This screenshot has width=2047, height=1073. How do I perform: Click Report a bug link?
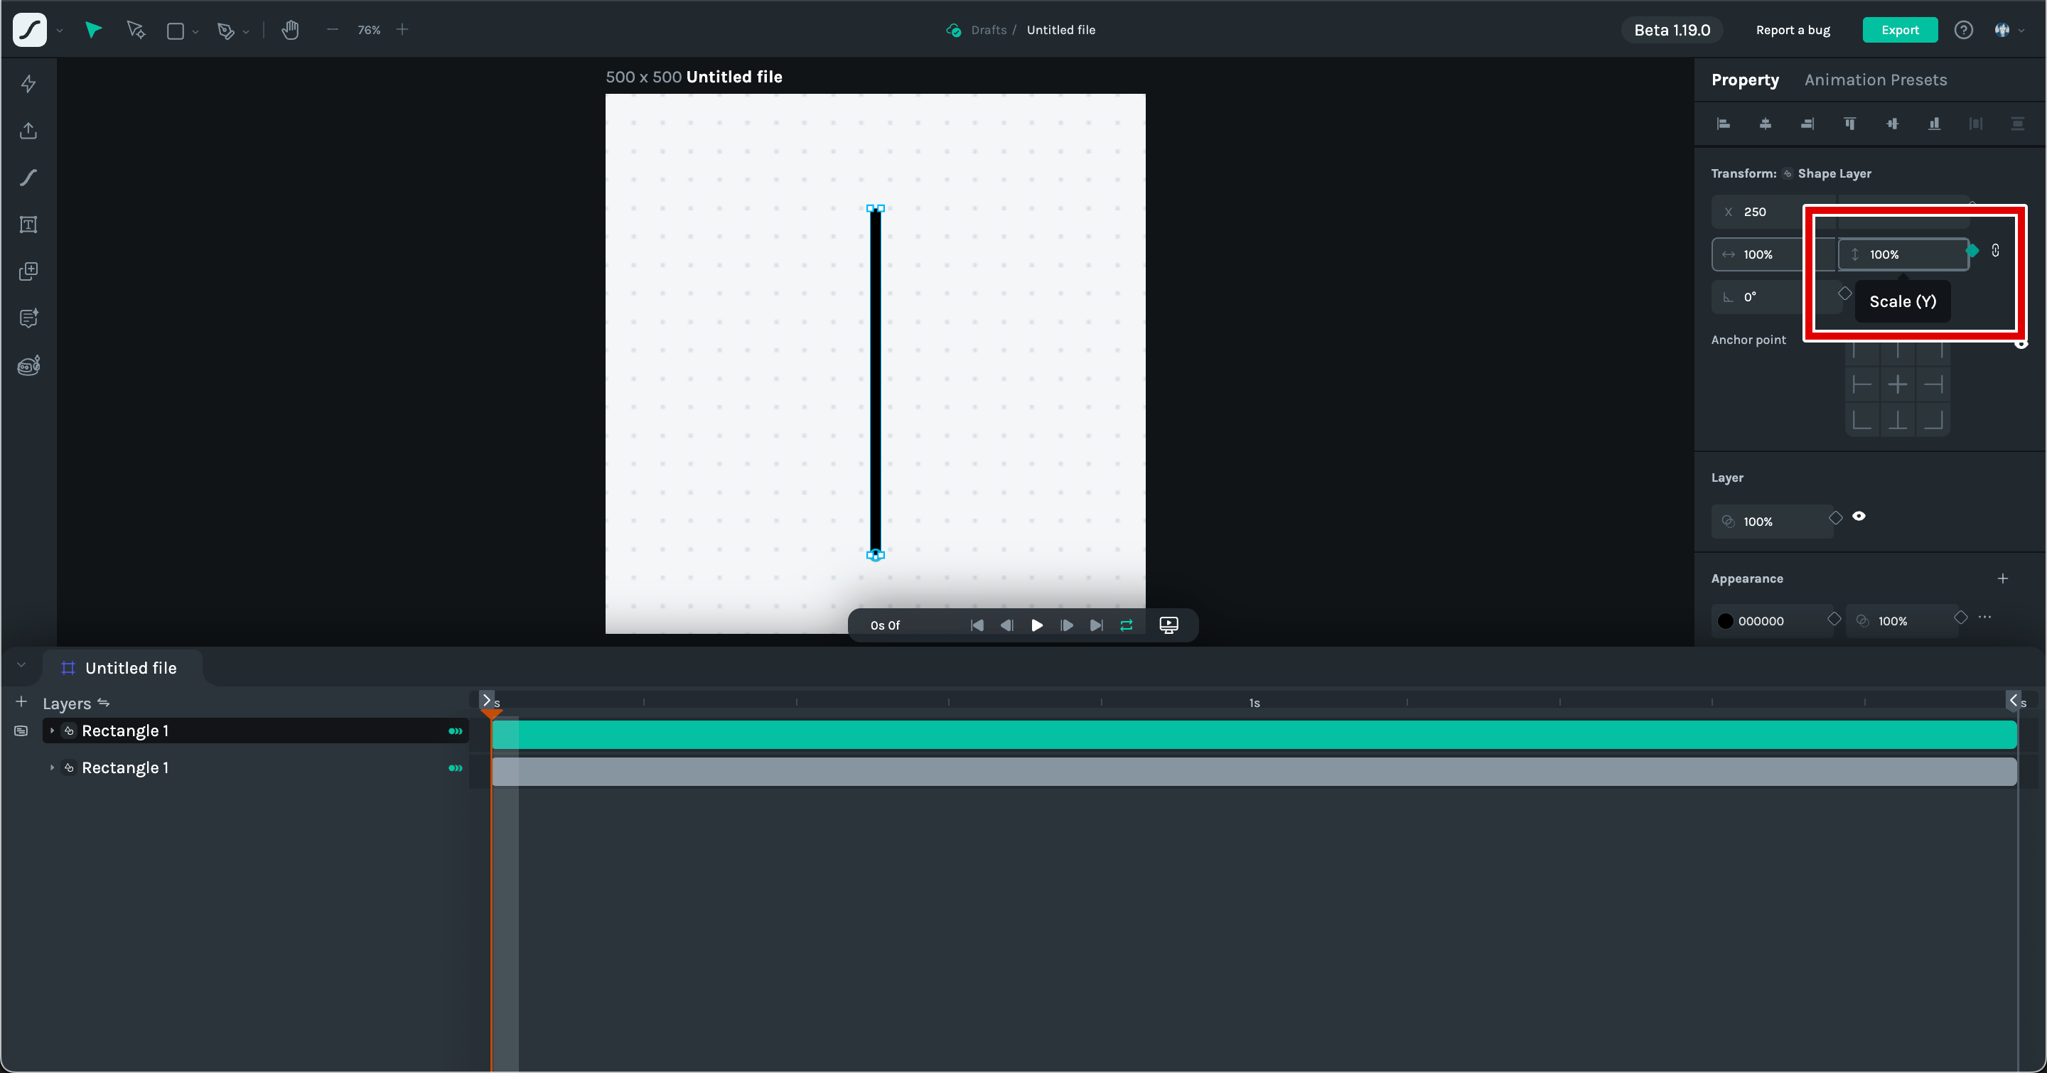click(x=1793, y=30)
